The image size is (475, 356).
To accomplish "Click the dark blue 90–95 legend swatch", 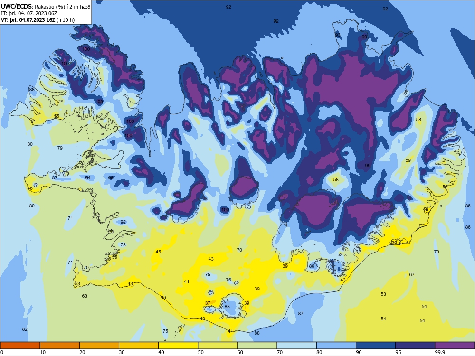I will [x=376, y=346].
